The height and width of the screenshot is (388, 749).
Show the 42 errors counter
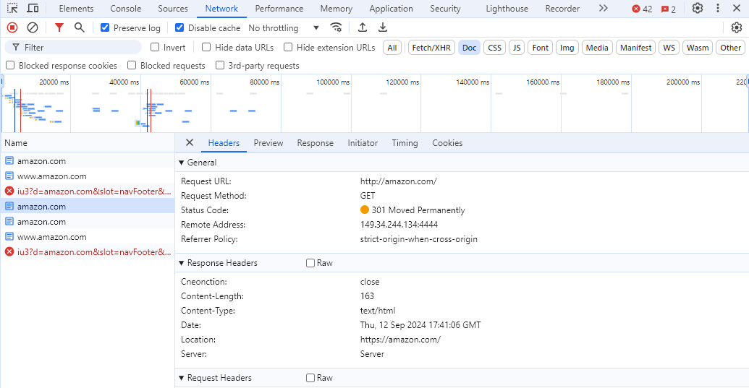642,9
